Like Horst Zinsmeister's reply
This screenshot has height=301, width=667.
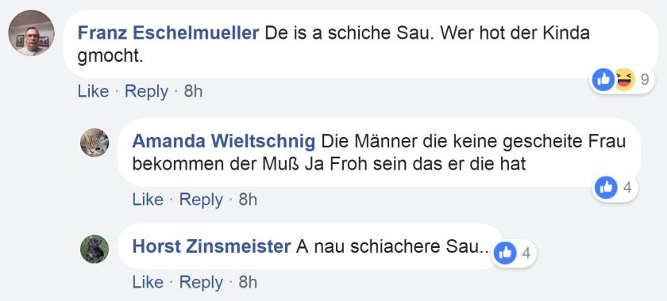[x=148, y=282]
